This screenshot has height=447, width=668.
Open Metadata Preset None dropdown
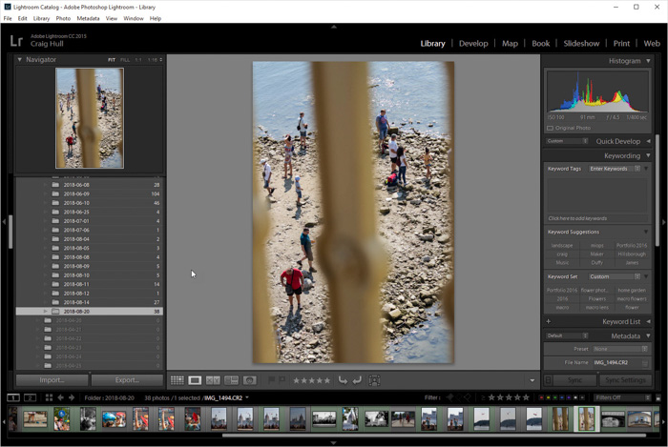[620, 349]
